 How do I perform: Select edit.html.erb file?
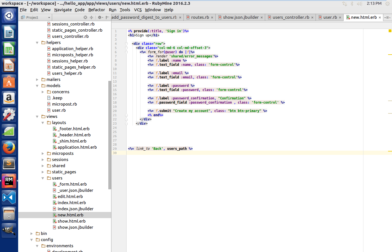coord(70,197)
